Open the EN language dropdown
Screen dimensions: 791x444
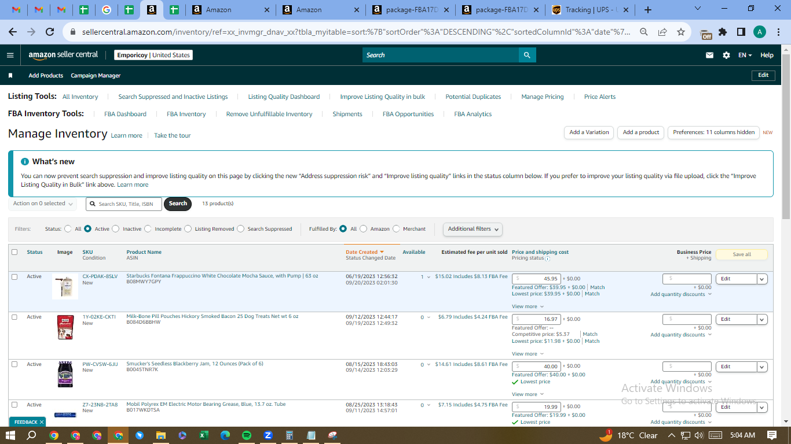tap(745, 55)
